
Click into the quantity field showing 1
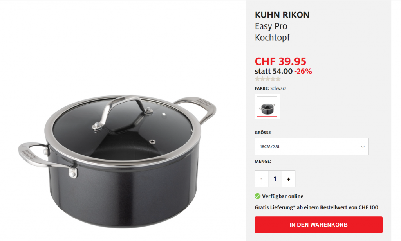coord(275,179)
